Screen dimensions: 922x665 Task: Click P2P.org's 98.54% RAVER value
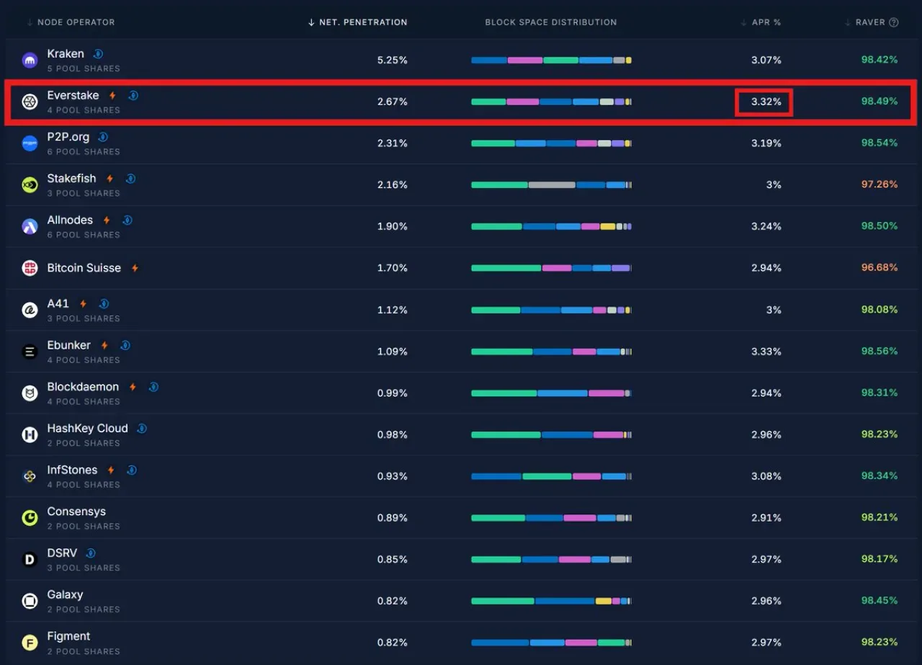coord(879,143)
